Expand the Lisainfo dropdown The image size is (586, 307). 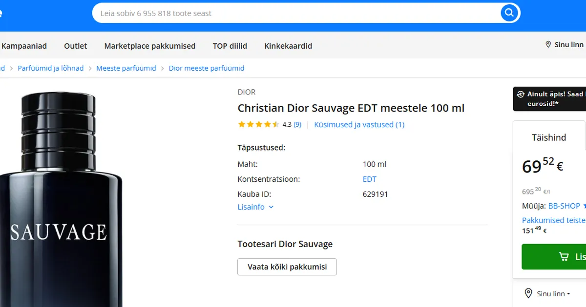point(255,207)
